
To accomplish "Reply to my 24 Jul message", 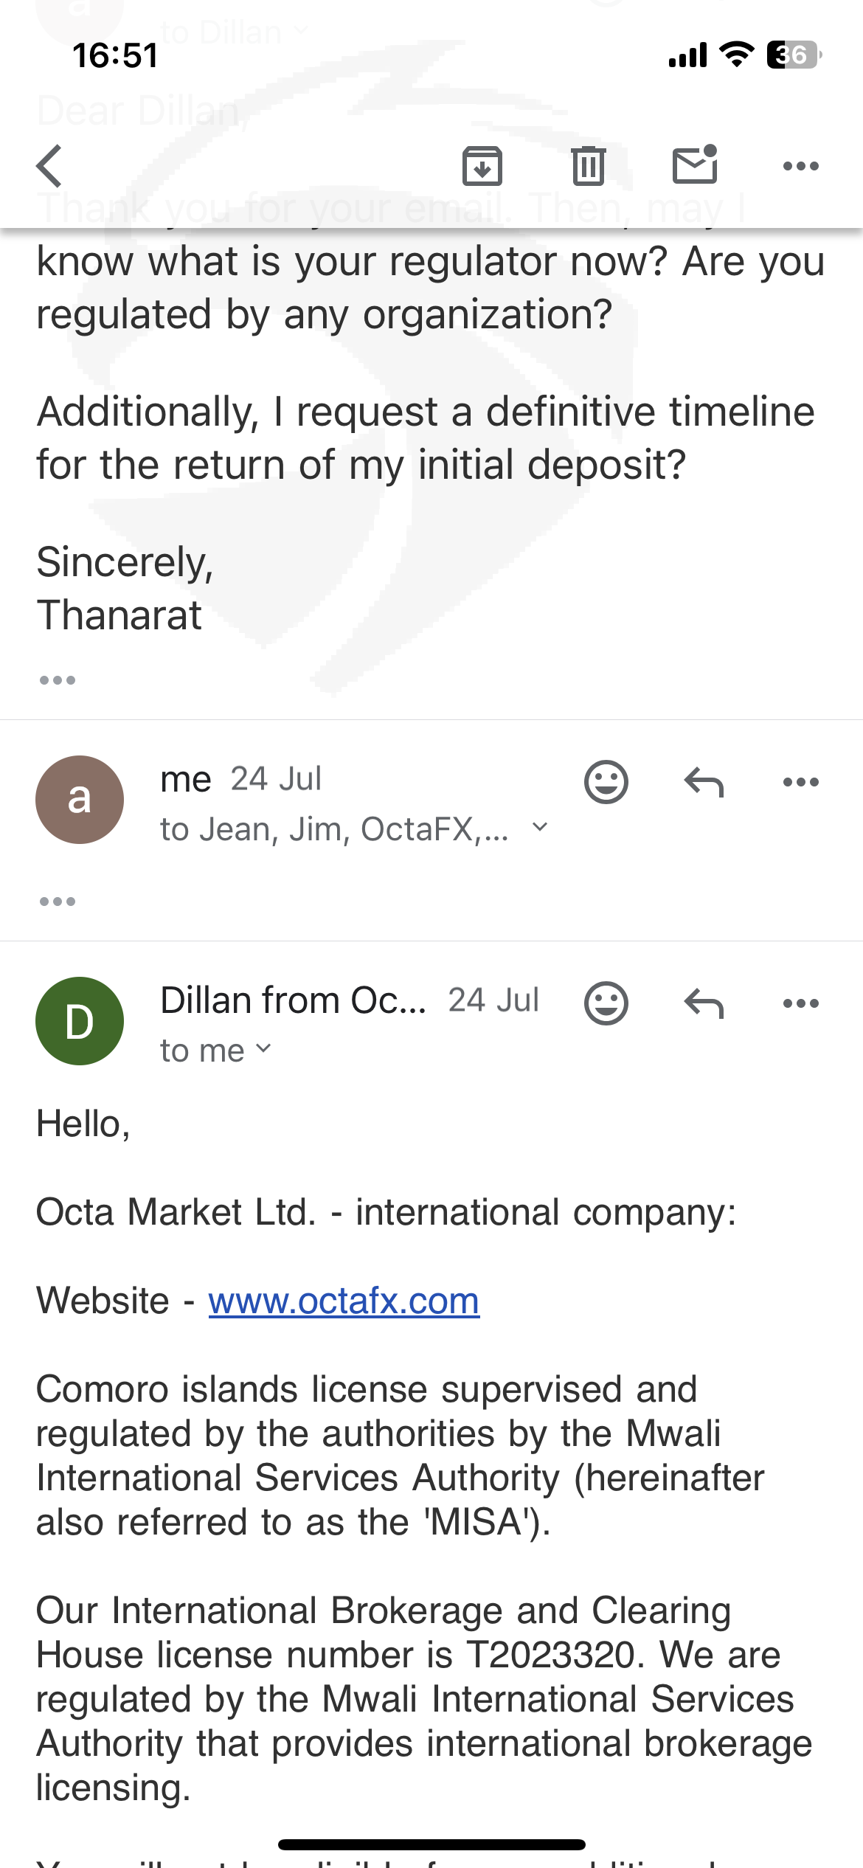I will (704, 782).
